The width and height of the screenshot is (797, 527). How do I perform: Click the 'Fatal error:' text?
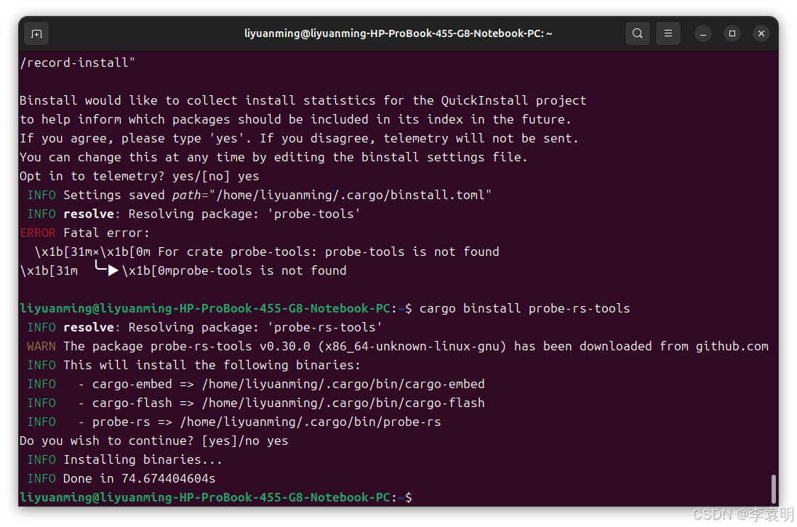click(x=106, y=233)
